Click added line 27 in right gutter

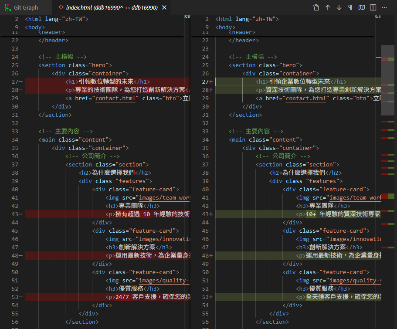206,82
